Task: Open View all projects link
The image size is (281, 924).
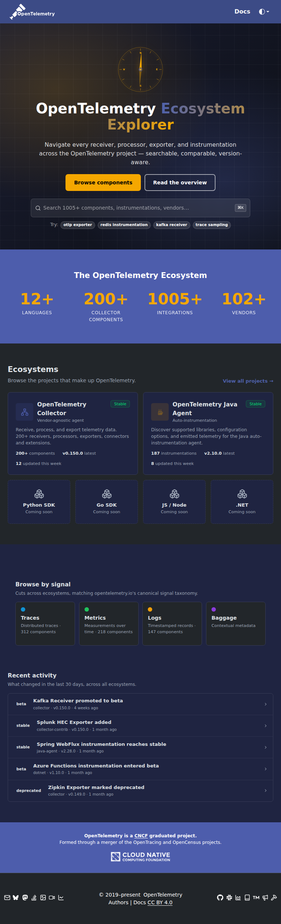Action: (248, 381)
